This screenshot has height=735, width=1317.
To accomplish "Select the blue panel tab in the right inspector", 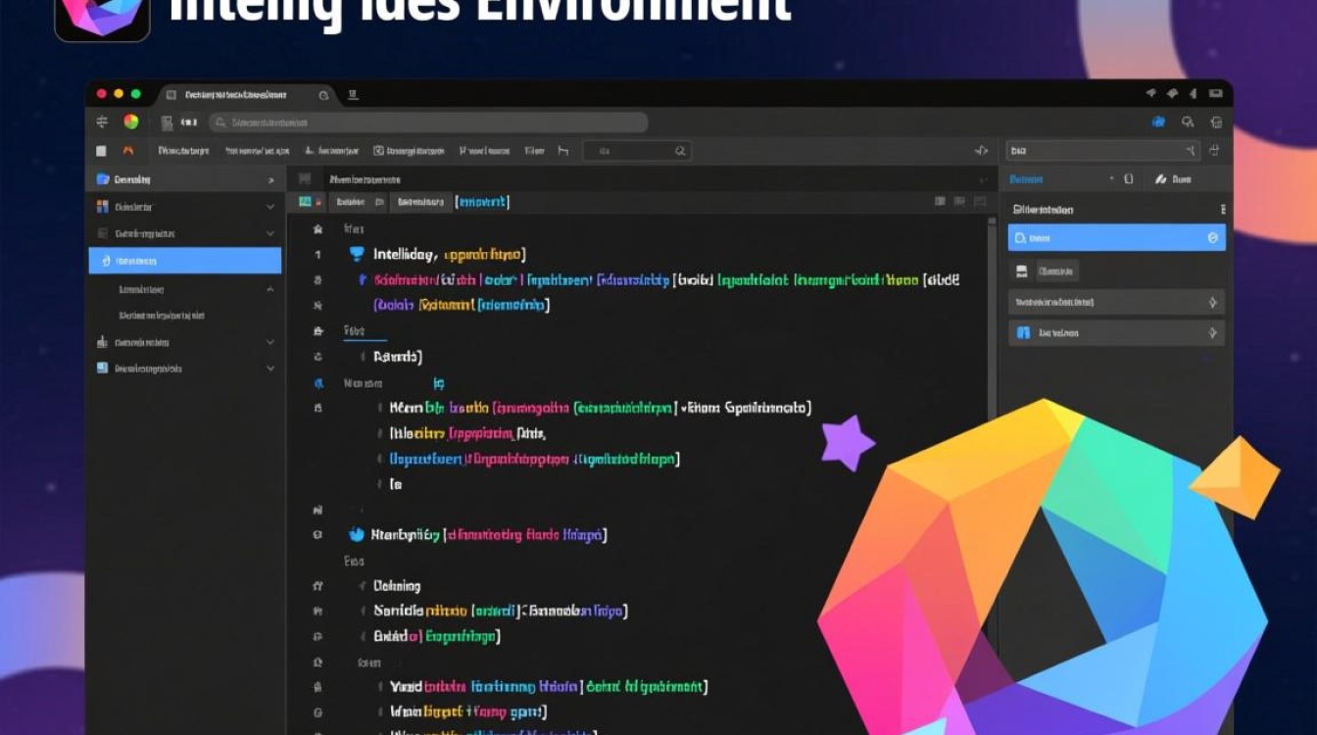I will tap(1027, 179).
